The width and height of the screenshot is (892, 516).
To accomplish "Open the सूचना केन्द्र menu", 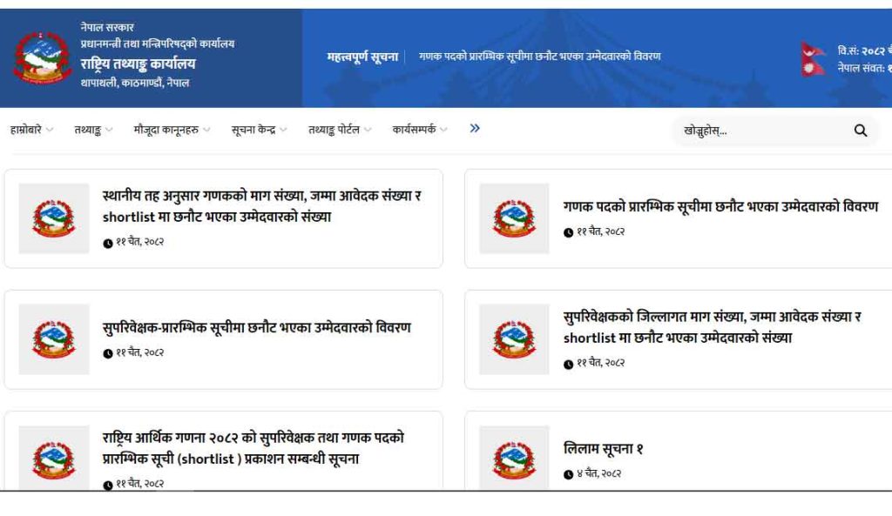I will [x=259, y=130].
